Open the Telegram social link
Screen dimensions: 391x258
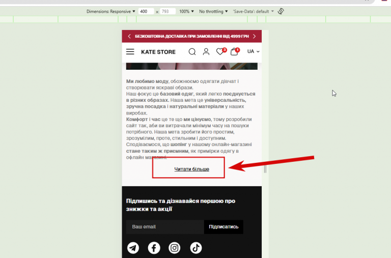133,248
